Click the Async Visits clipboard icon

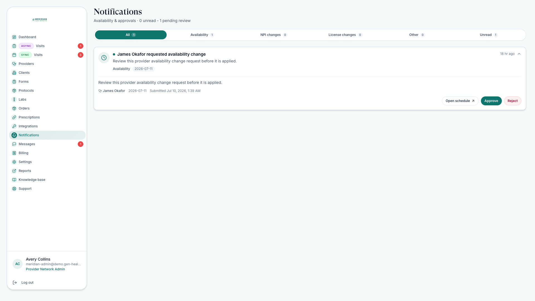click(14, 46)
